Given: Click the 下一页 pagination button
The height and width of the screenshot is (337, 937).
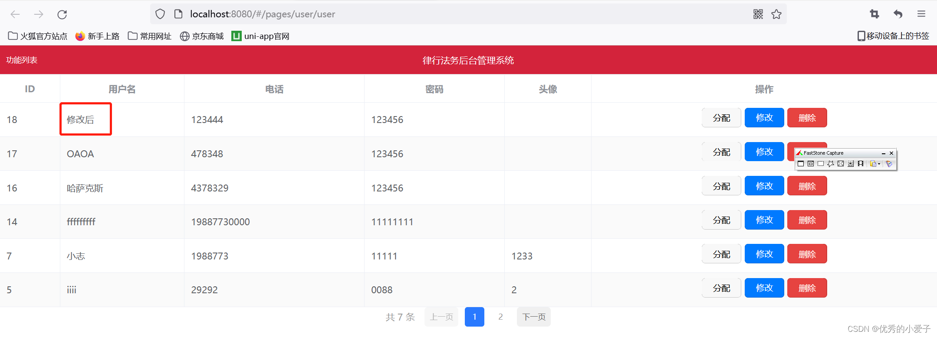Looking at the screenshot, I should point(534,317).
